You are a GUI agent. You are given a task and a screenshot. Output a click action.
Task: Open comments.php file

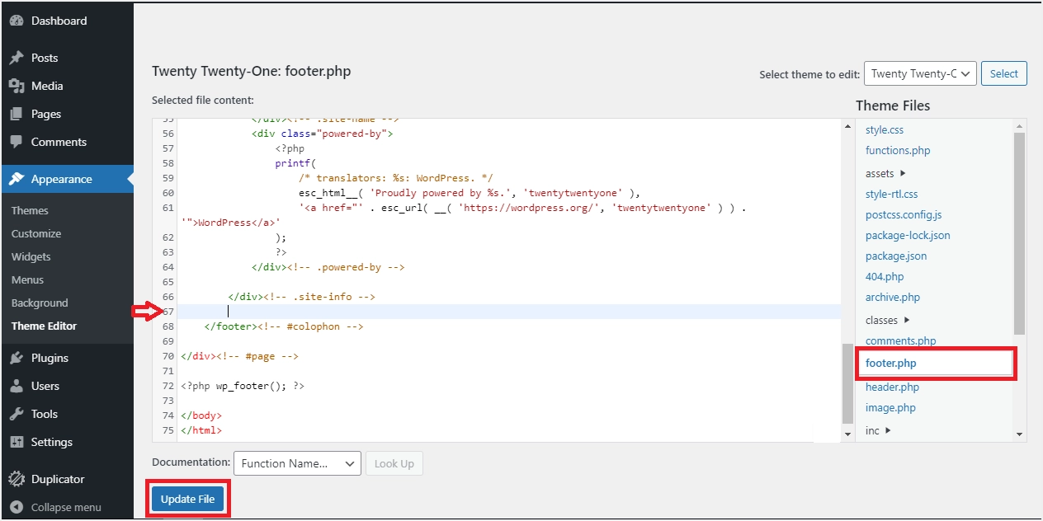tap(901, 340)
